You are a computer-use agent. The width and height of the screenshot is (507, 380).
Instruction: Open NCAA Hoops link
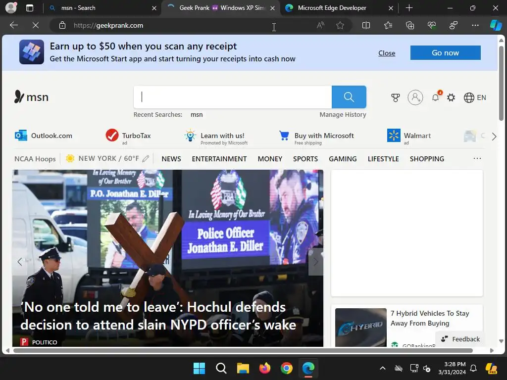35,159
